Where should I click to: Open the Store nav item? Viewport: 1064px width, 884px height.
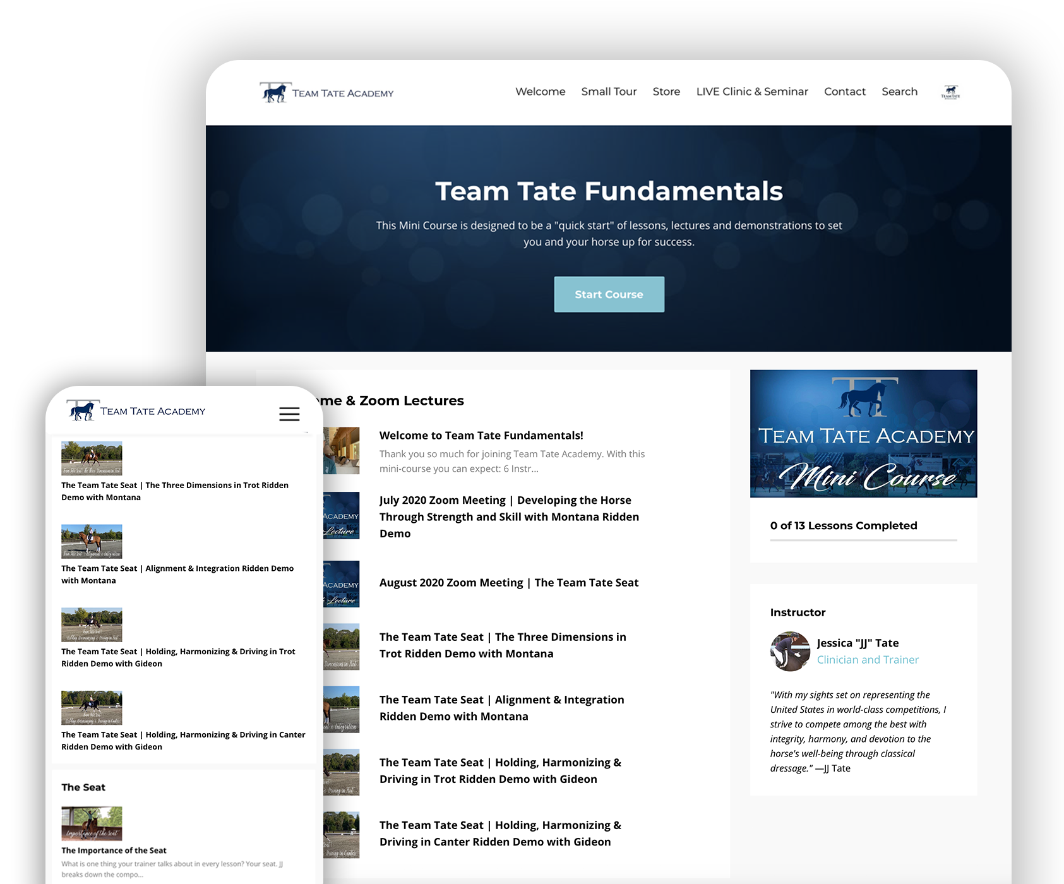tap(666, 92)
